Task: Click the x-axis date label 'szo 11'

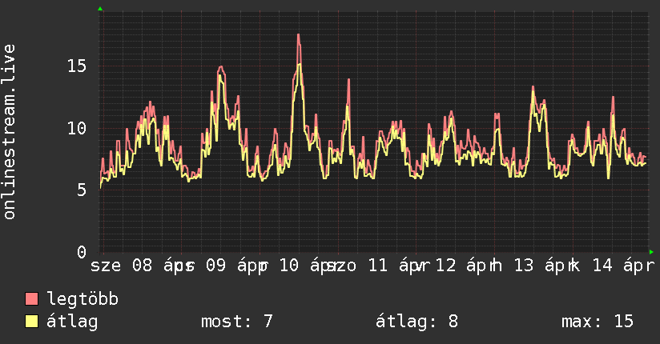Action: click(357, 266)
